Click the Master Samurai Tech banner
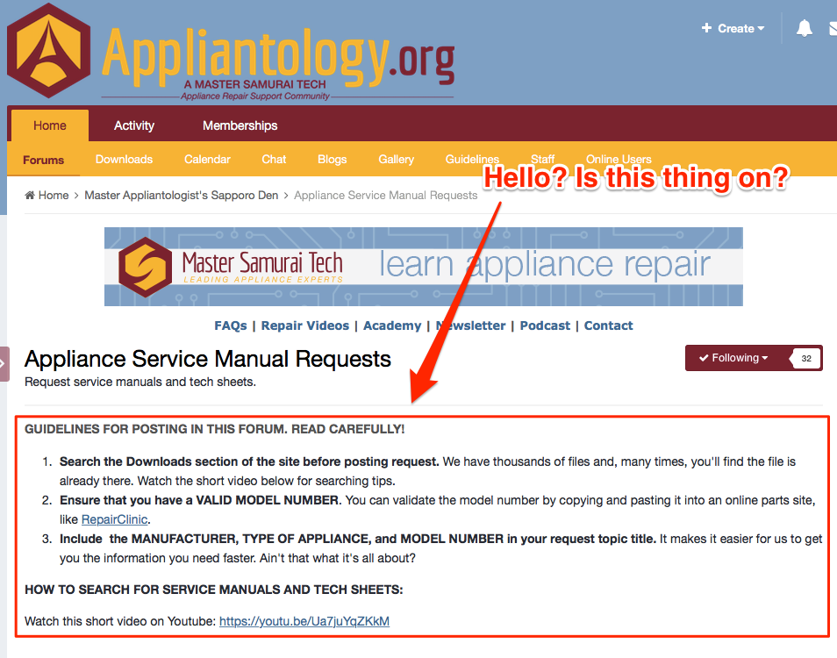The image size is (837, 658). 423,267
